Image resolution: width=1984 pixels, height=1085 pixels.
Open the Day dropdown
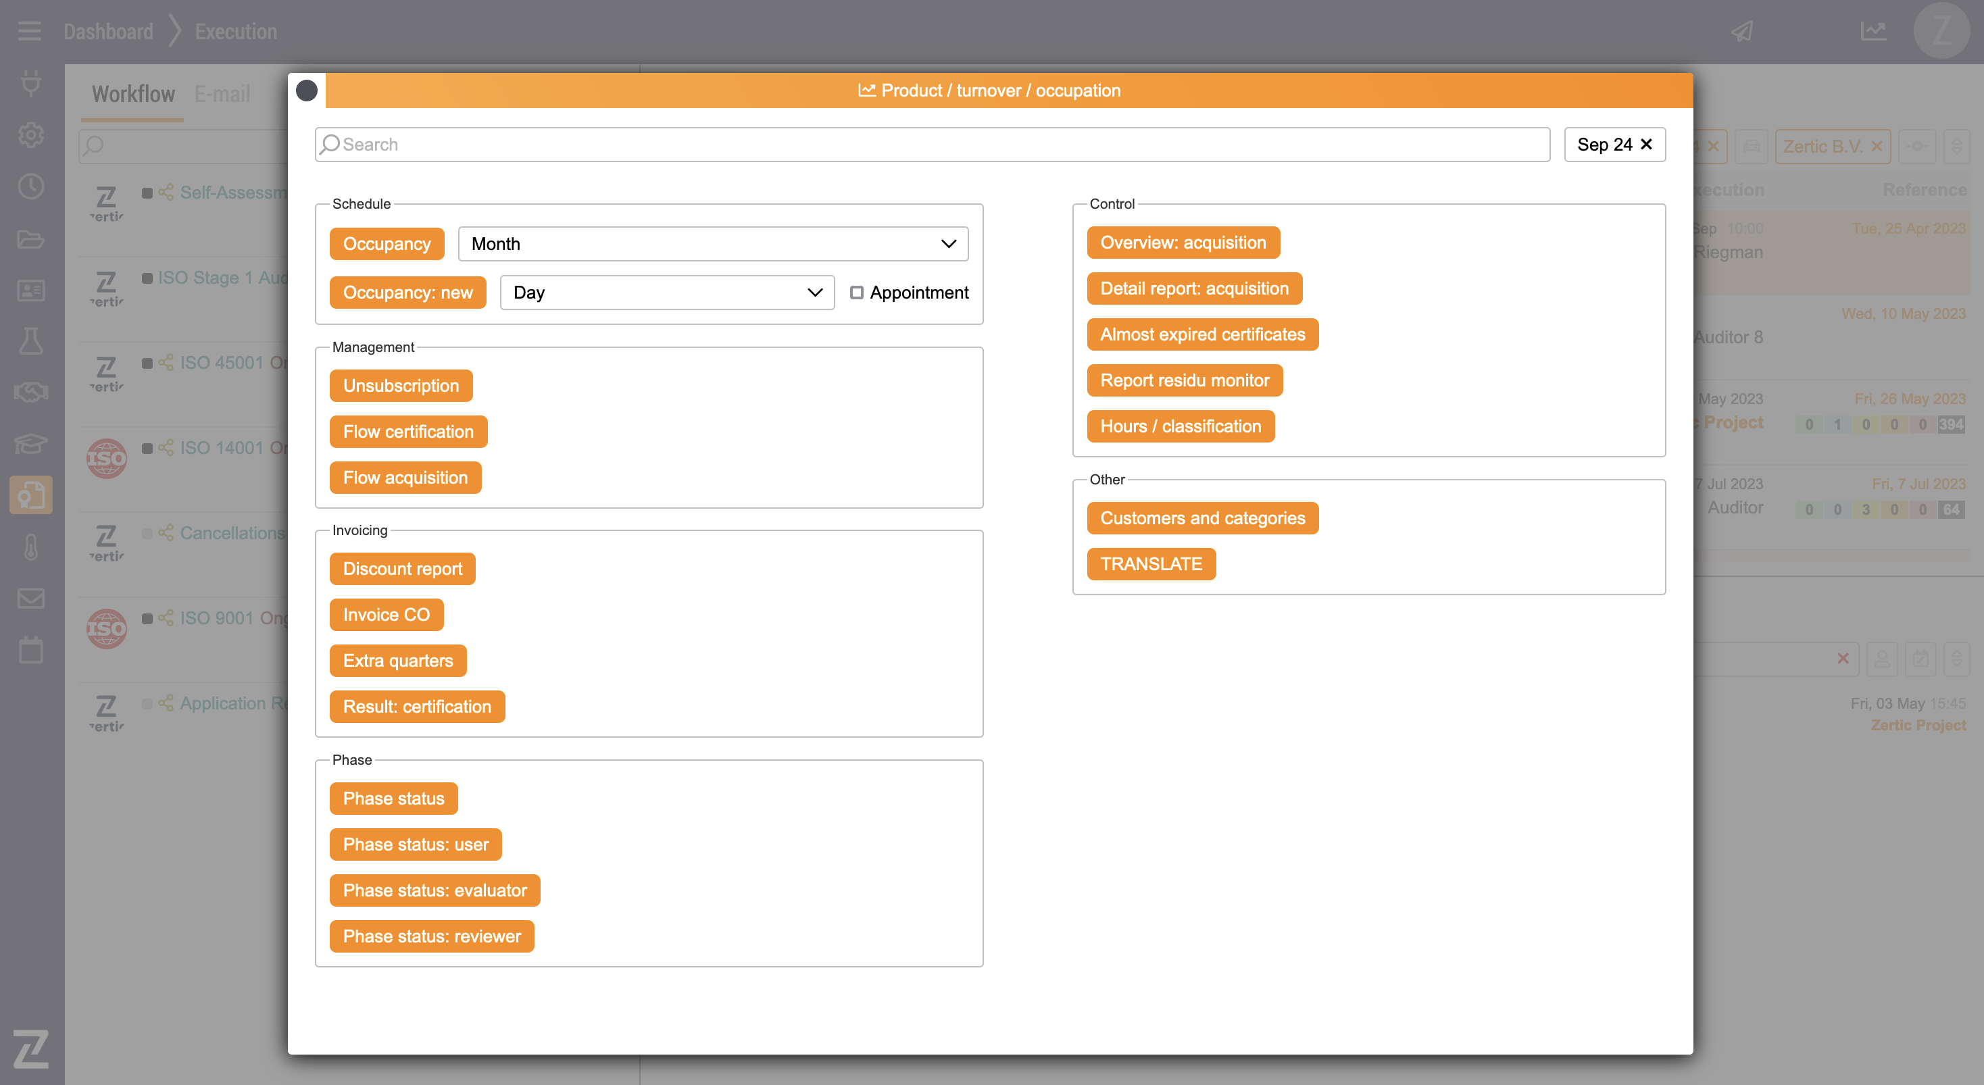coord(666,293)
